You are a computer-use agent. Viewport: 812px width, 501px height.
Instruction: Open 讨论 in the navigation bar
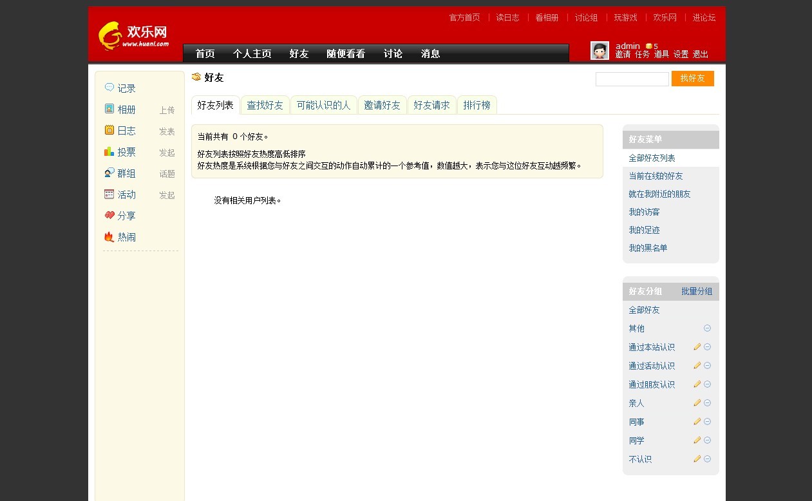click(393, 53)
